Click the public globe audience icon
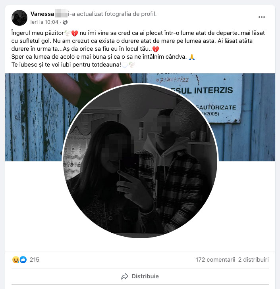 pos(65,22)
